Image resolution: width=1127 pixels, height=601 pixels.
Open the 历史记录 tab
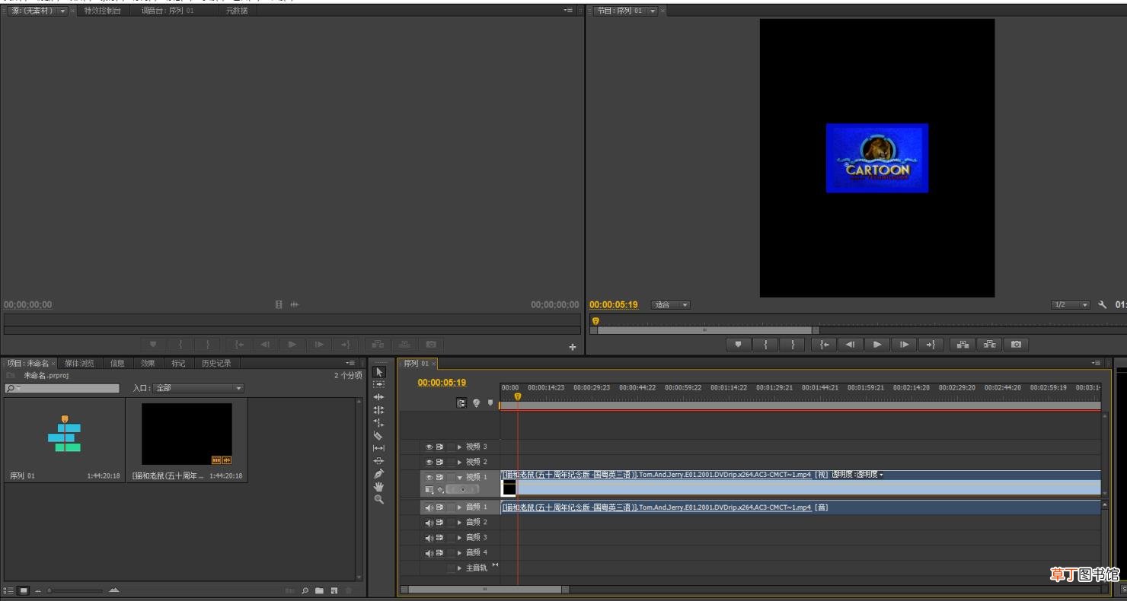pos(216,364)
